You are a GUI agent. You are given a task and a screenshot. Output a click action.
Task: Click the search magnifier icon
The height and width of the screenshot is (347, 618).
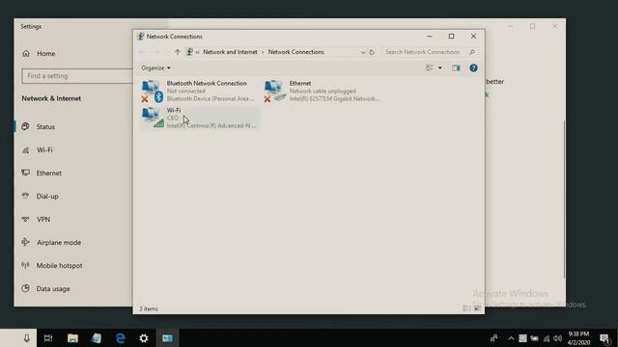(x=472, y=52)
